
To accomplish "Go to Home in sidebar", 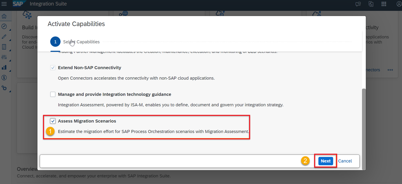I will tap(4, 16).
